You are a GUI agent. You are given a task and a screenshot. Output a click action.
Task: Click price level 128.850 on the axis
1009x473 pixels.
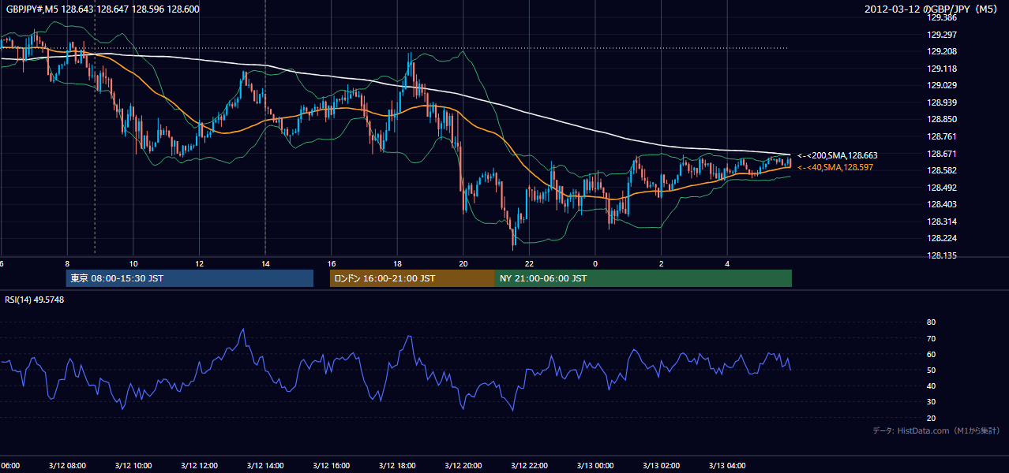941,119
